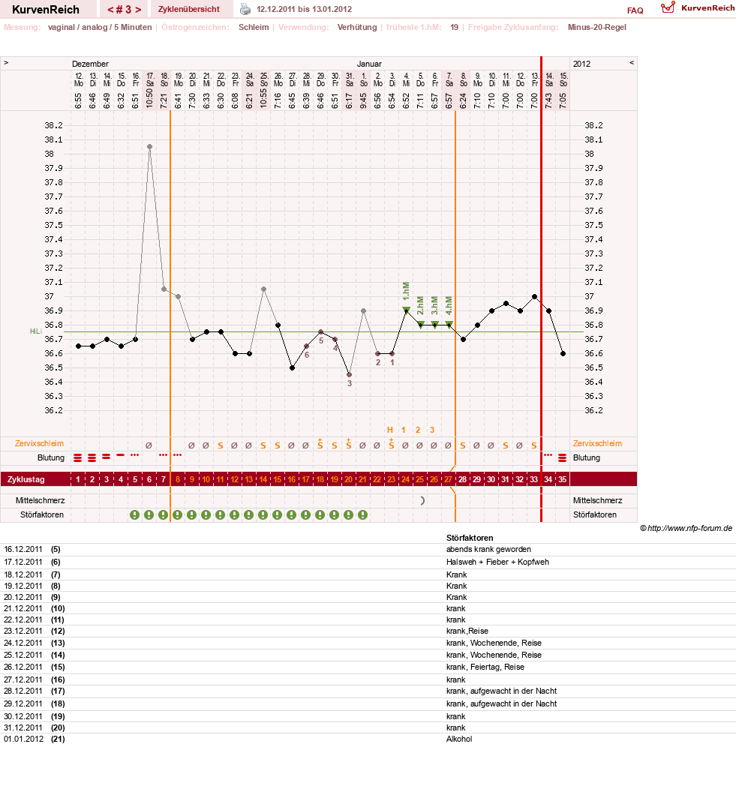The height and width of the screenshot is (807, 736).
Task: Click the cervical mucus S+ symbol on cycle day 18
Action: pos(320,444)
